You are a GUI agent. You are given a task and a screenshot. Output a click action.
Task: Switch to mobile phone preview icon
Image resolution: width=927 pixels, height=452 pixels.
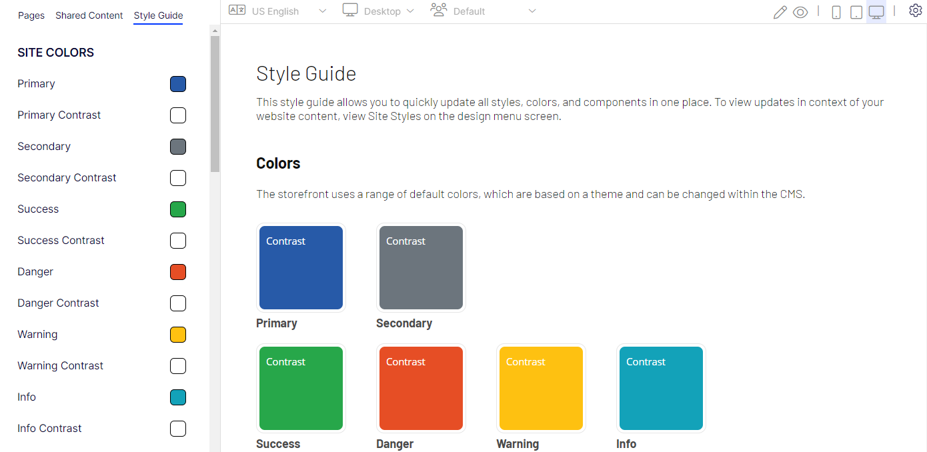pos(836,12)
